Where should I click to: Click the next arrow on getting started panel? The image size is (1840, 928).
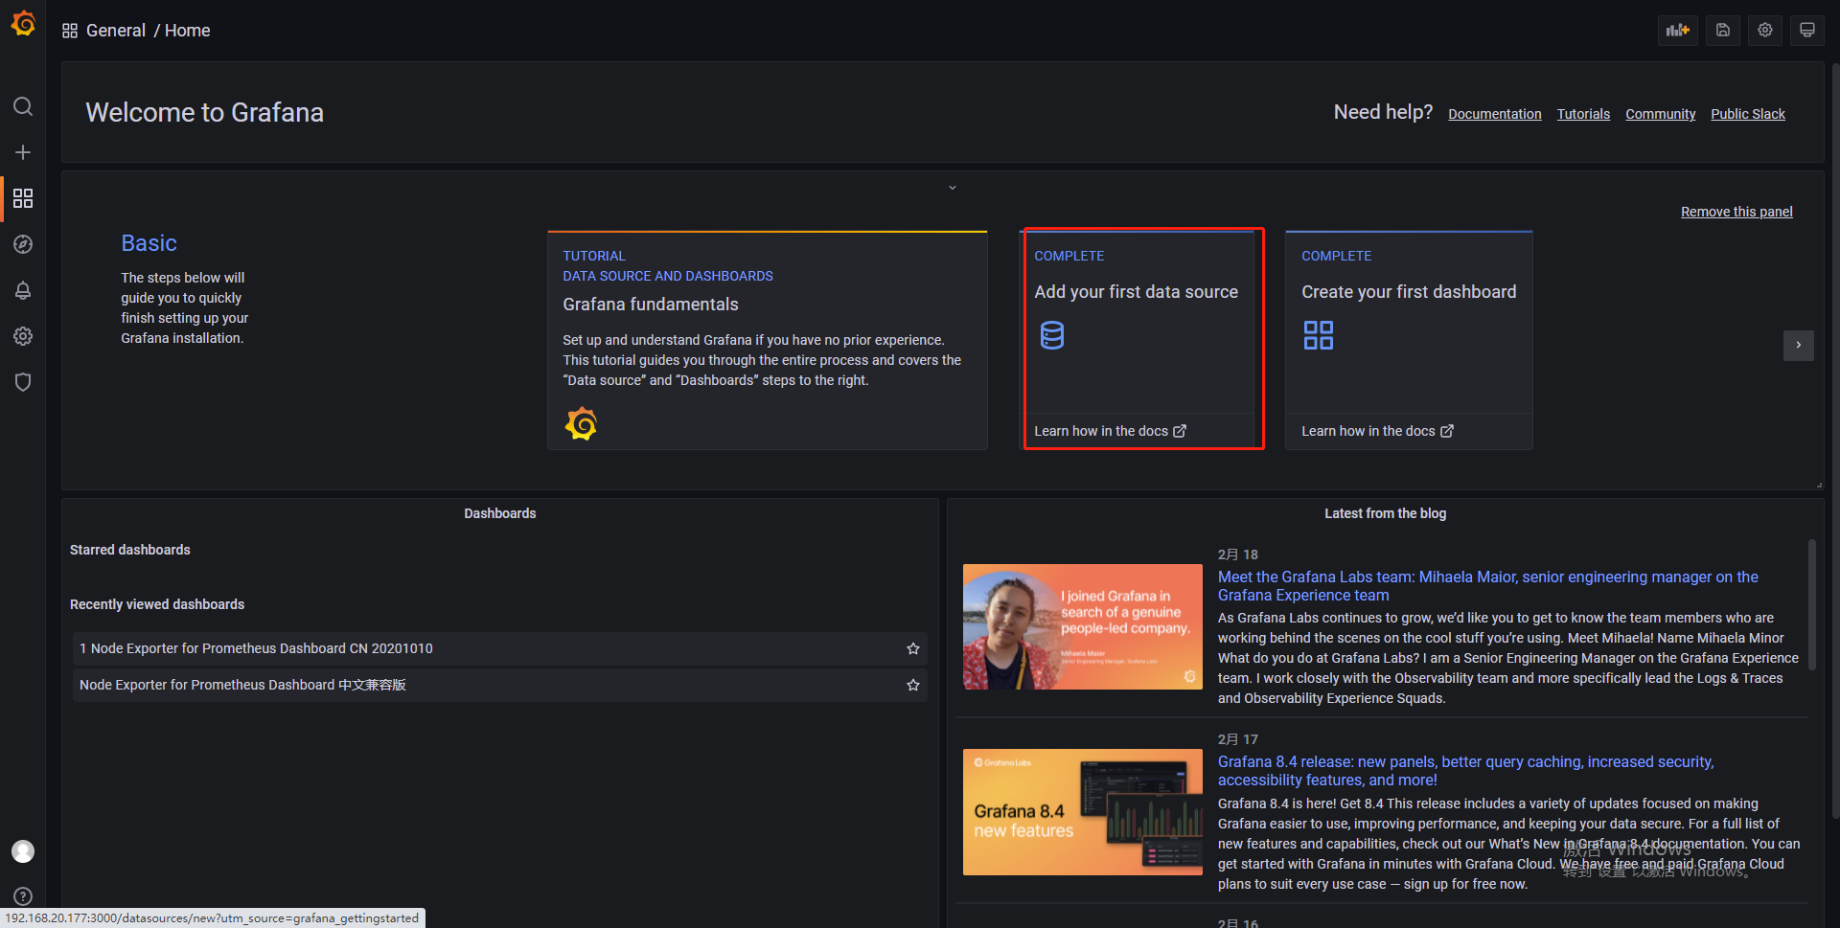point(1799,345)
